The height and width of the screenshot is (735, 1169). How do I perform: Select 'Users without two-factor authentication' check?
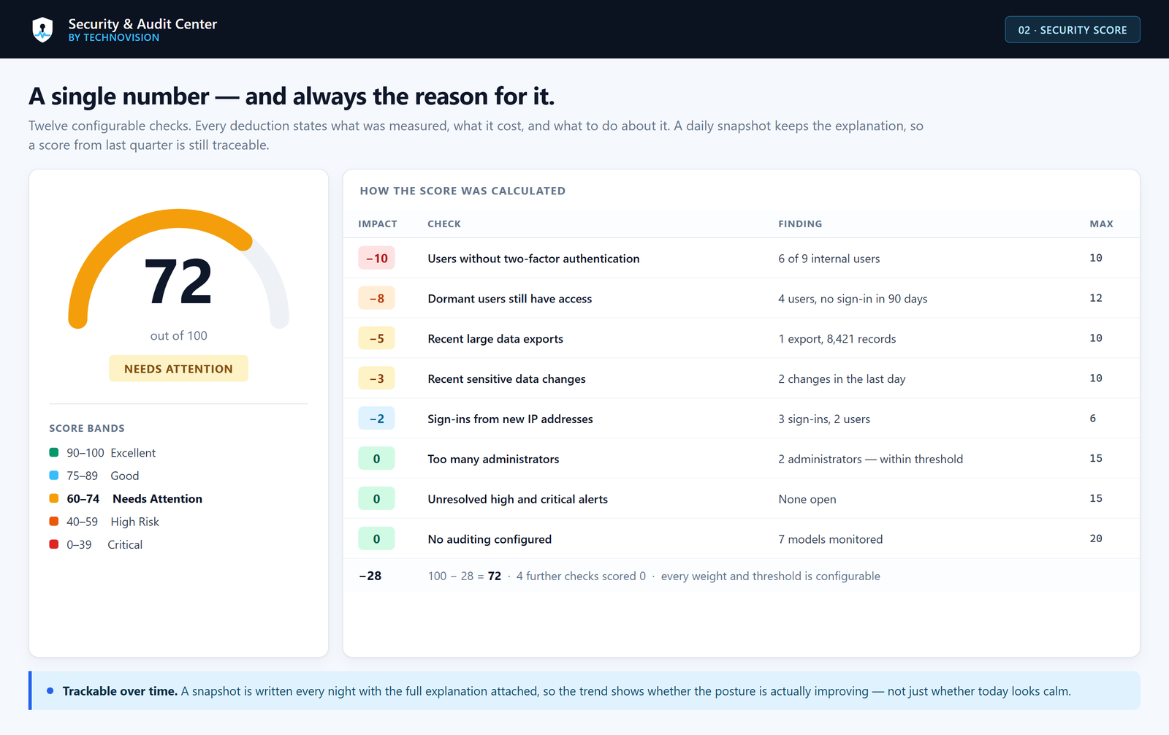point(533,259)
